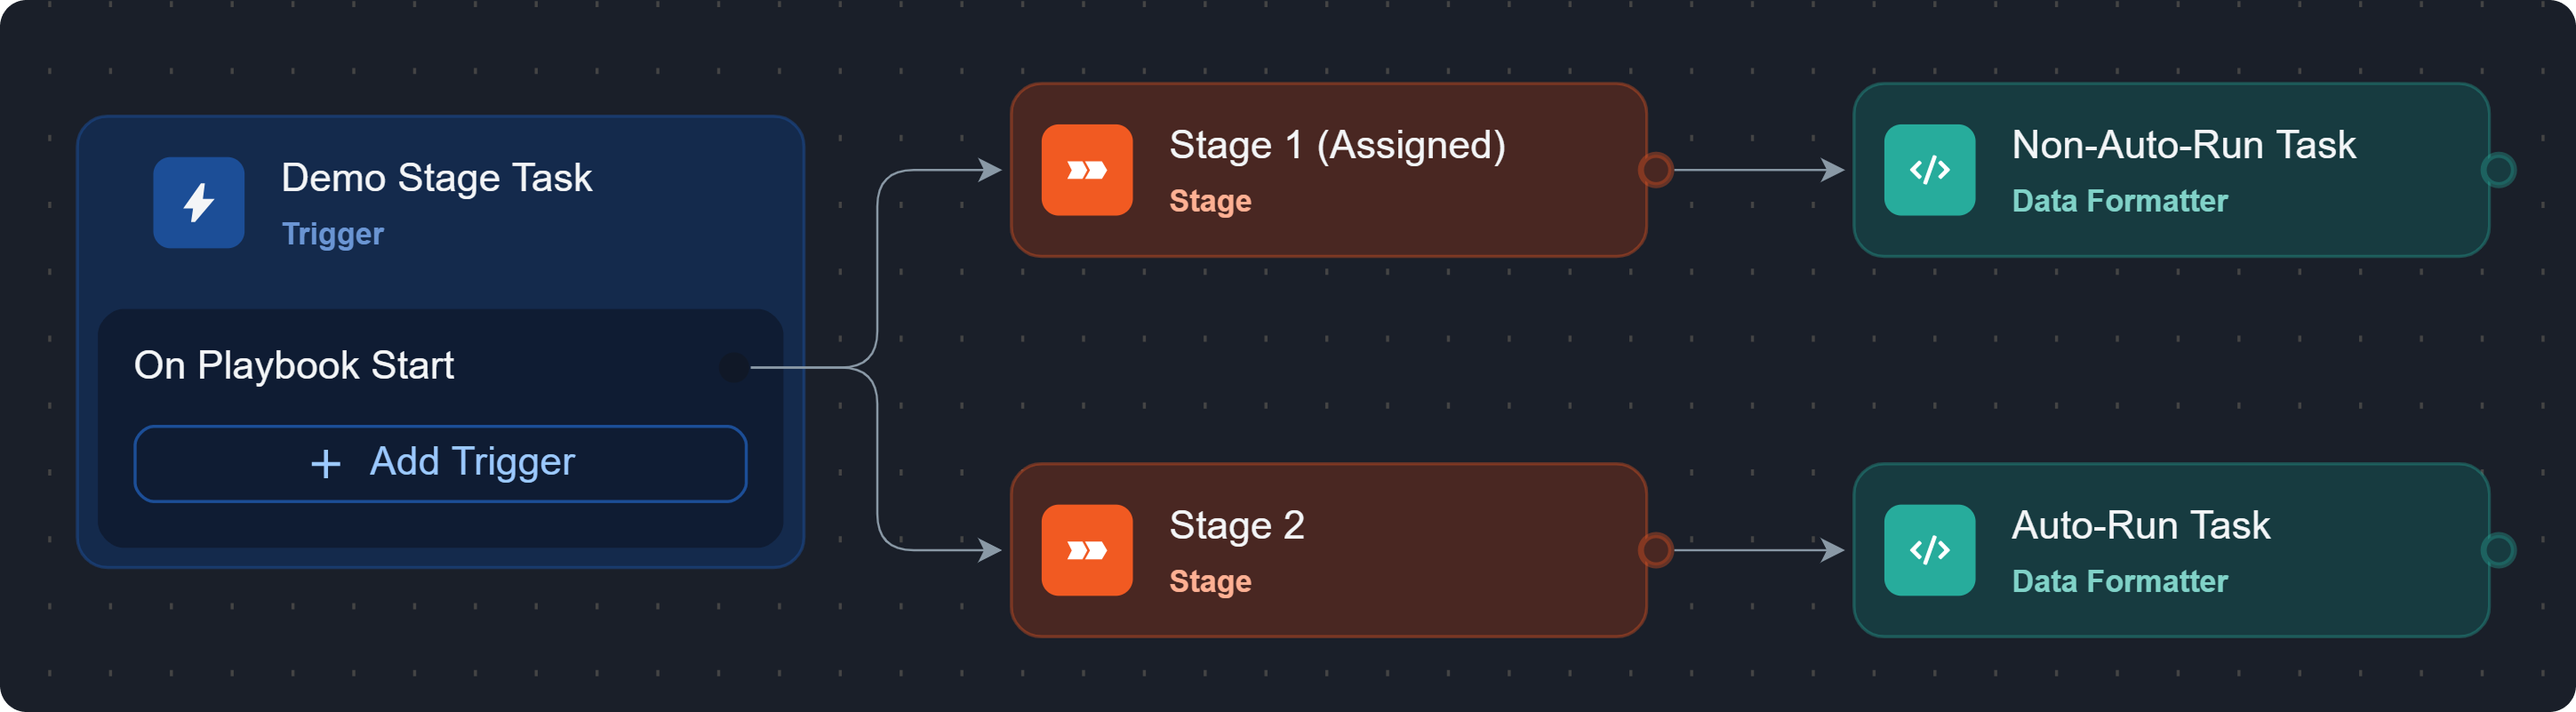Click the lightning bolt Trigger icon
The height and width of the screenshot is (712, 2576).
[198, 202]
